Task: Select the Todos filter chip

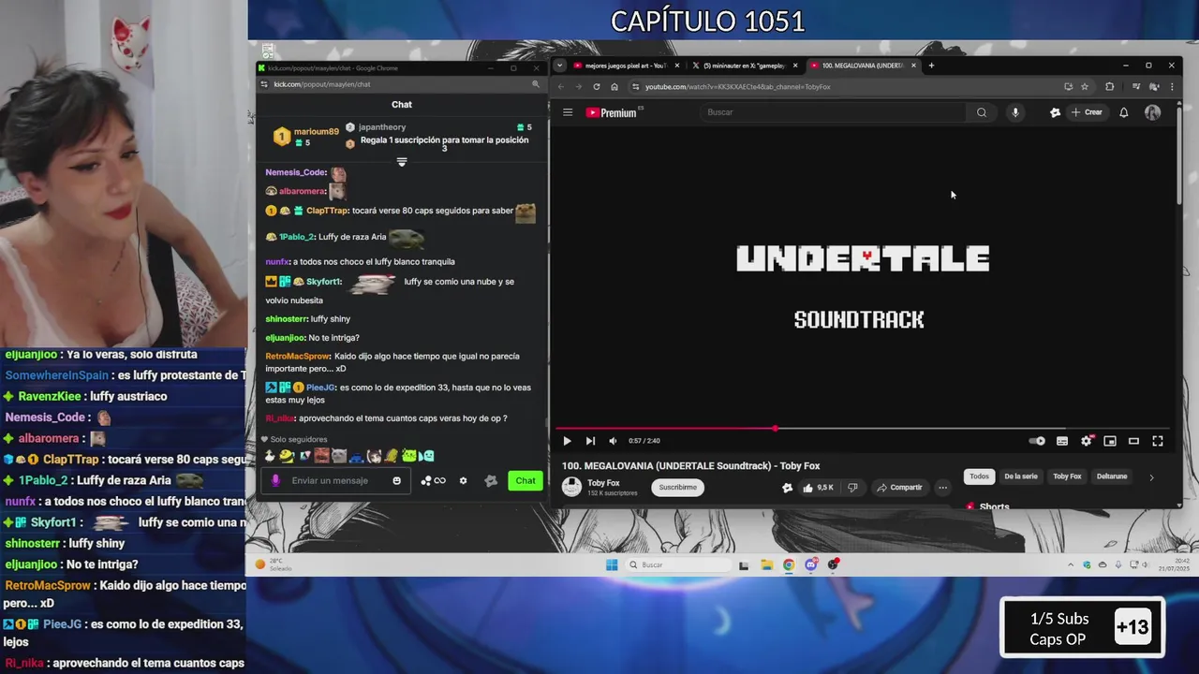Action: (979, 476)
